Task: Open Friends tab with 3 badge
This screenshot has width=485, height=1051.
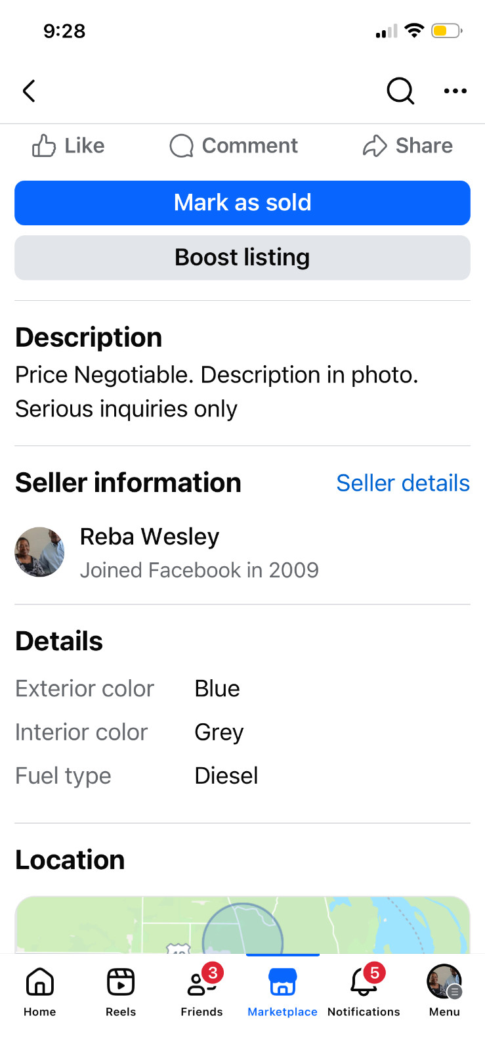Action: (x=202, y=992)
